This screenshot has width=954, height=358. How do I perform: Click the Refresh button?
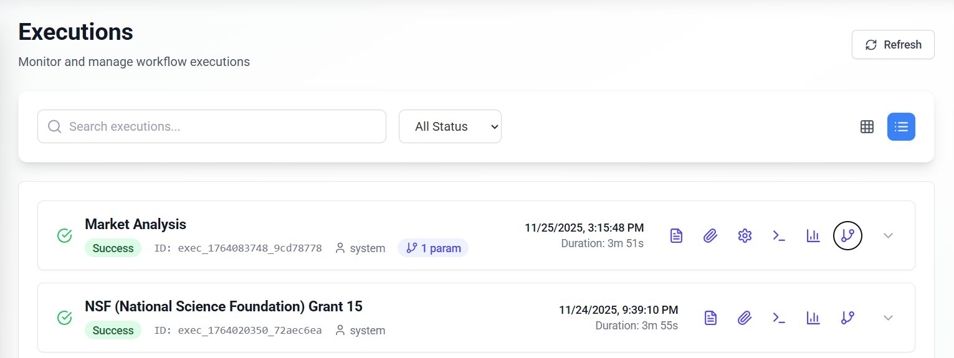pyautogui.click(x=893, y=45)
